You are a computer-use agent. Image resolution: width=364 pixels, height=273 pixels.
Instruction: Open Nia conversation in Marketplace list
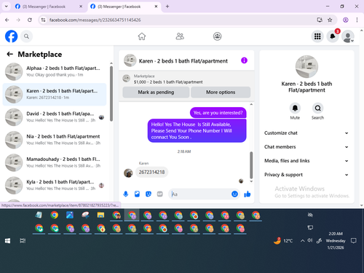tap(55, 140)
